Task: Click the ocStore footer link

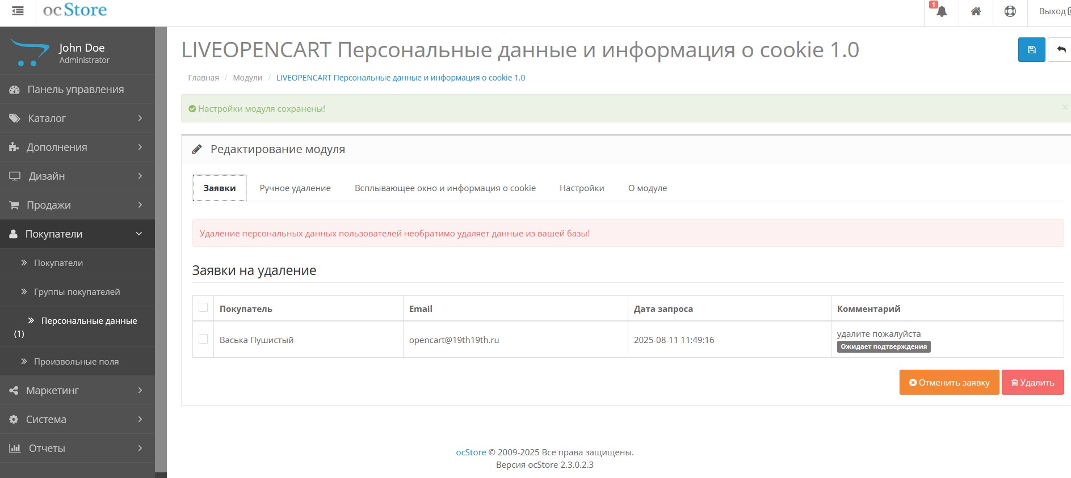Action: tap(471, 452)
